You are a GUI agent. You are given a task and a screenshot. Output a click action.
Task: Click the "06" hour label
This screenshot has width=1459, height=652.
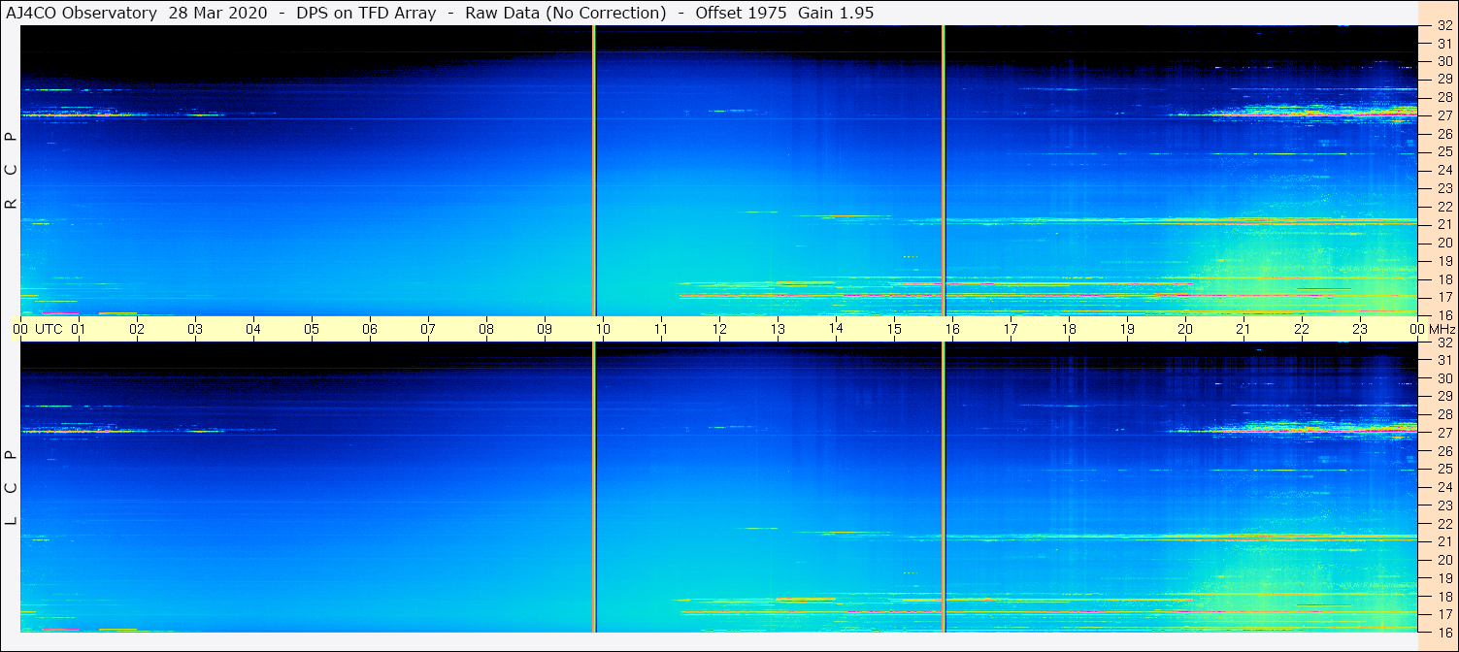(370, 329)
